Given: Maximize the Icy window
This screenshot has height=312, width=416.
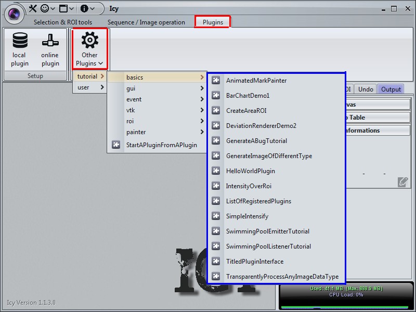Looking at the screenshot, I should tap(394, 9).
